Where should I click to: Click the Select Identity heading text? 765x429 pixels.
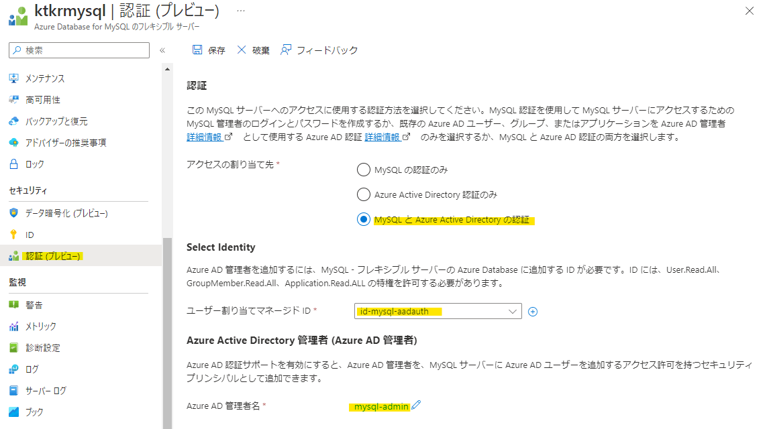pyautogui.click(x=221, y=247)
